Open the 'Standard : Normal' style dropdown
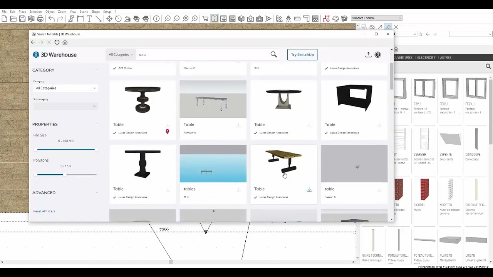This screenshot has height=277, width=493. pos(376,18)
